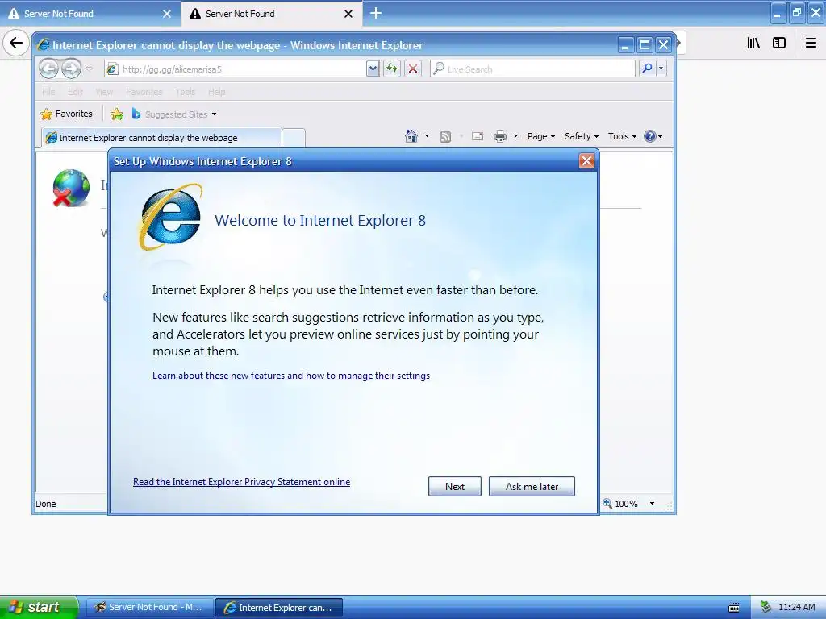
Task: Click Internet Explorer taskbar item
Action: click(x=279, y=608)
